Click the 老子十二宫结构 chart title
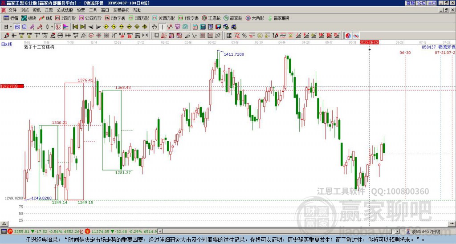 (39, 47)
